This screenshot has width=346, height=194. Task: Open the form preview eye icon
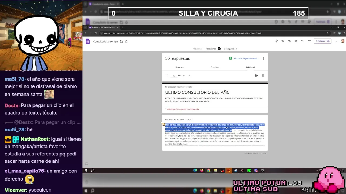tap(283, 41)
